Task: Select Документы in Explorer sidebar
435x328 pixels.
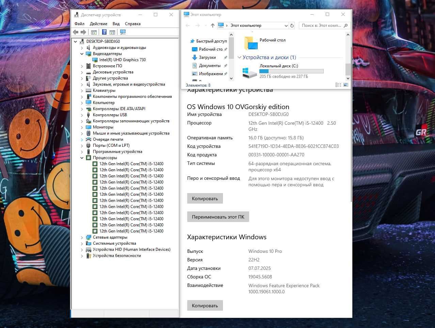Action: pos(210,66)
